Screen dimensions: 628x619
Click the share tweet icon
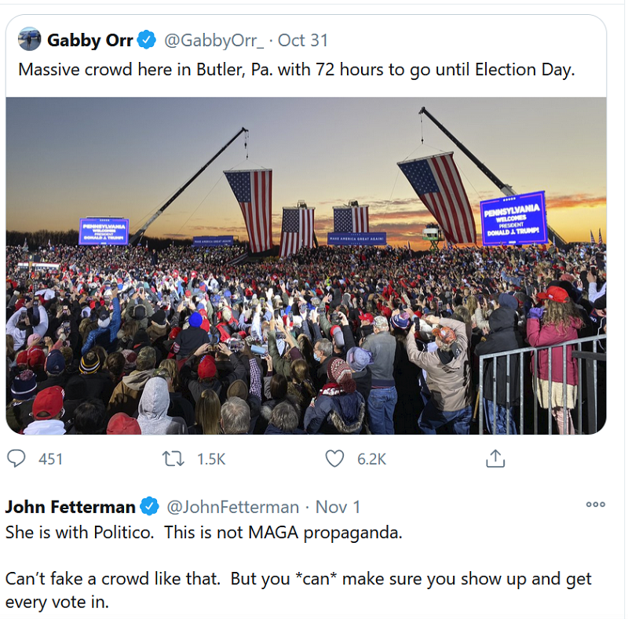pos(495,458)
